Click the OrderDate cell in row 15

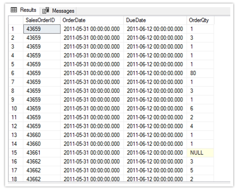(92, 152)
